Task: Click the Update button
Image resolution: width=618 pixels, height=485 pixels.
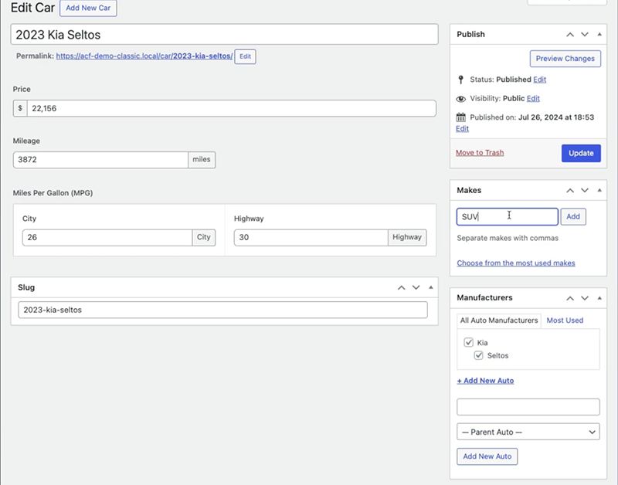Action: tap(580, 153)
